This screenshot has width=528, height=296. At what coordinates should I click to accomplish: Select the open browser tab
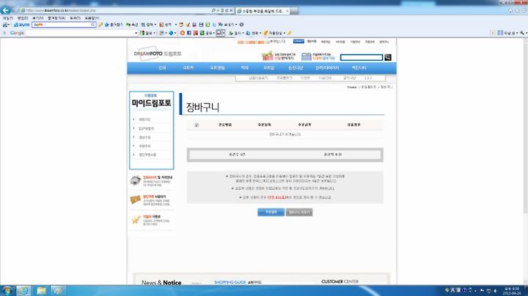point(263,11)
